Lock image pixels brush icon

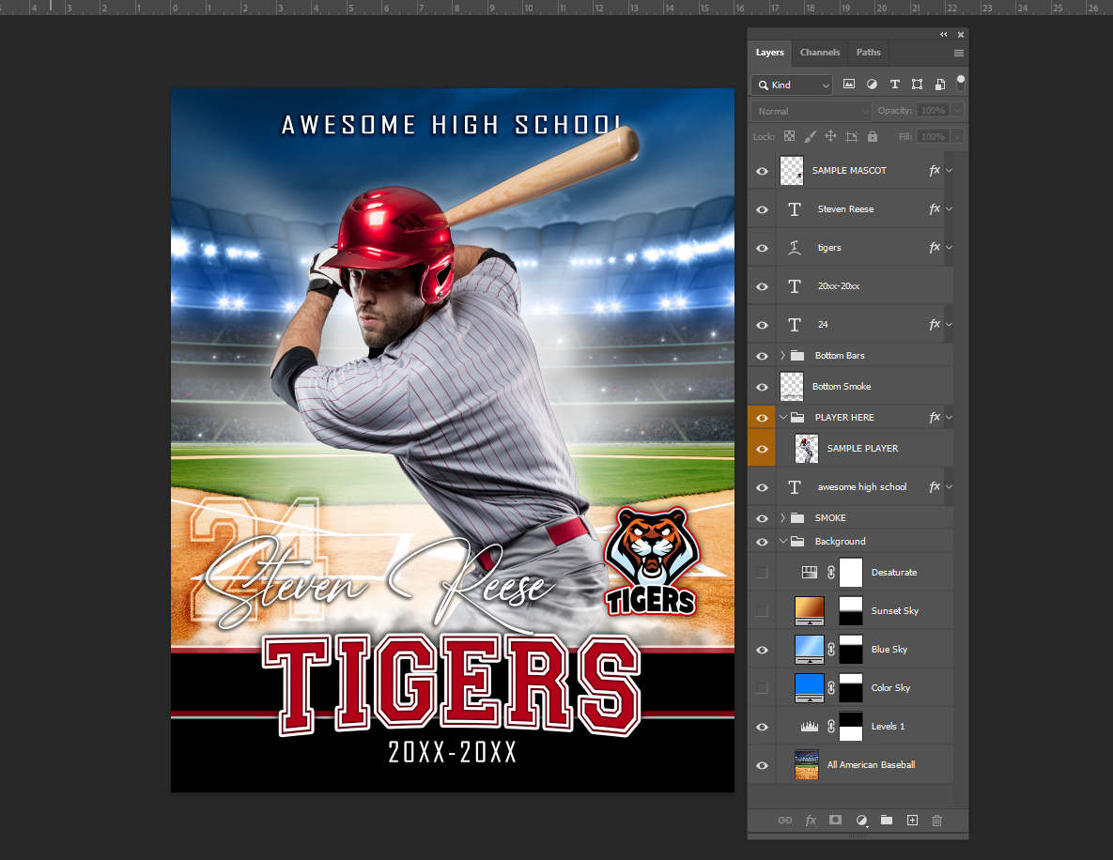pyautogui.click(x=810, y=136)
